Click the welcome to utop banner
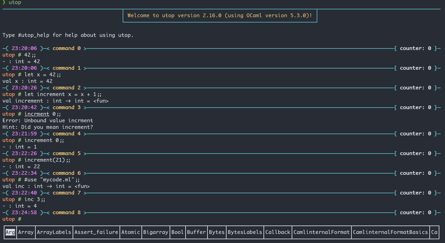 coord(220,15)
